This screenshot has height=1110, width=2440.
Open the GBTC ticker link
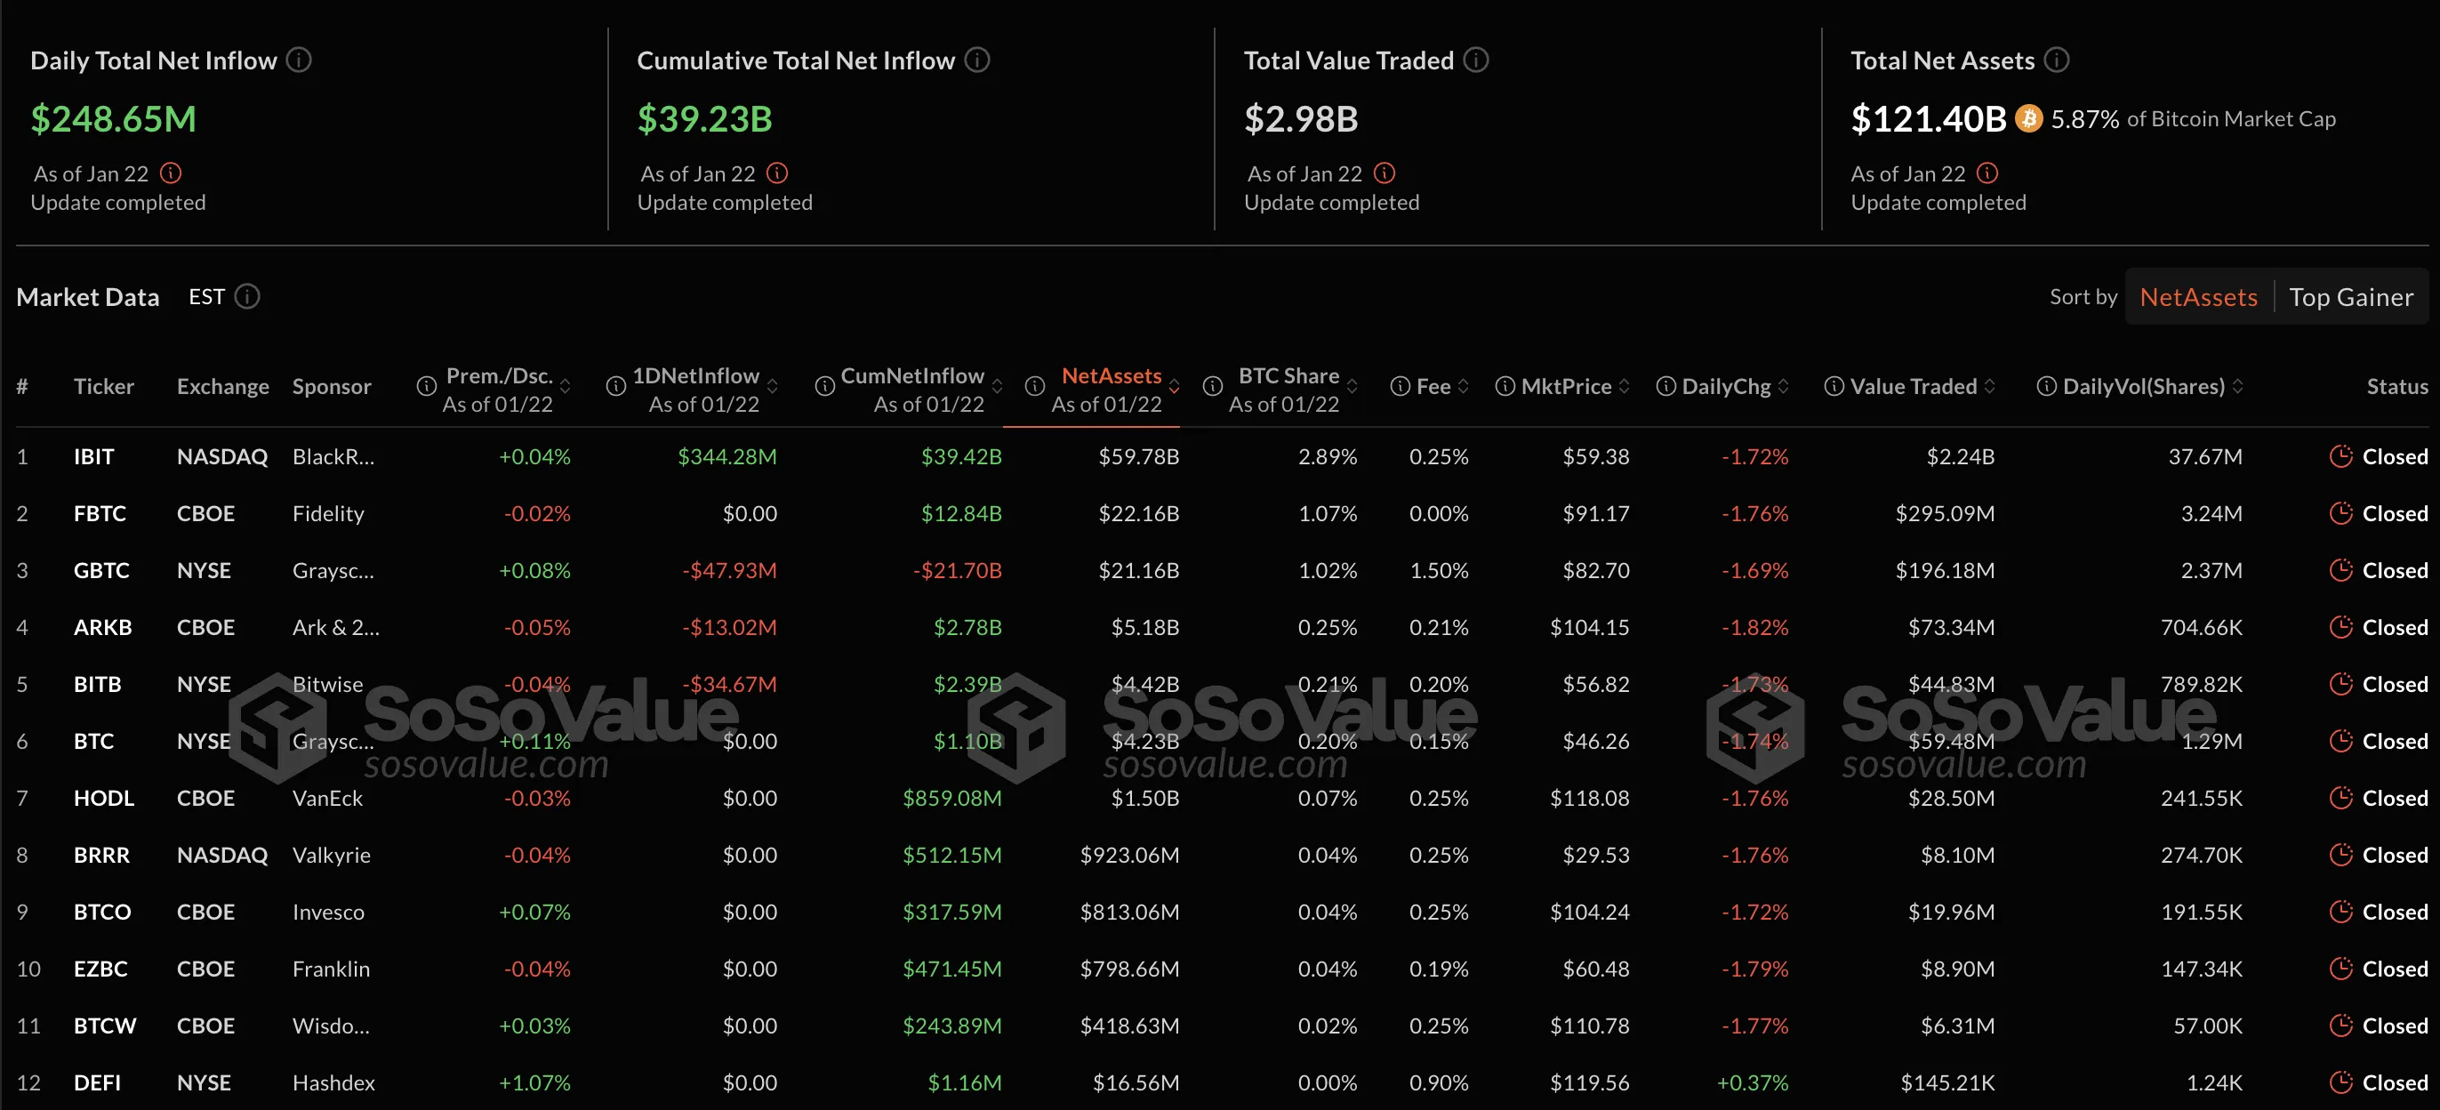(x=101, y=570)
